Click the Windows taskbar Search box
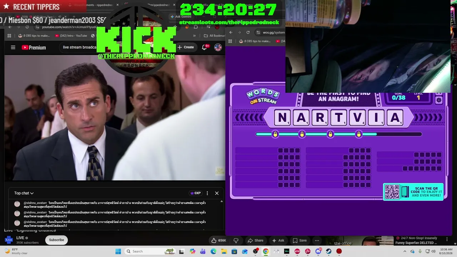 [x=150, y=251]
